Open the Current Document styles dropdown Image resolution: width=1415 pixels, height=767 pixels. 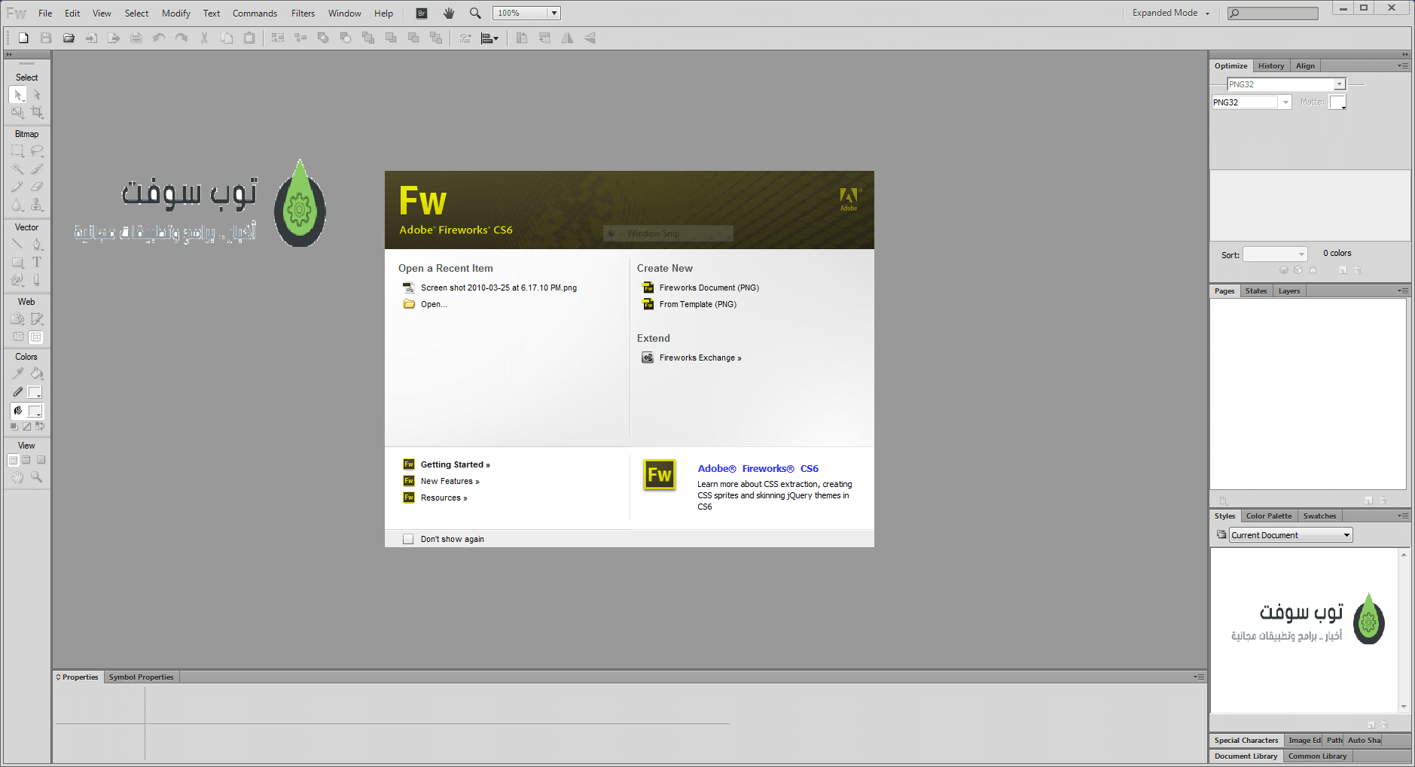tap(1291, 535)
